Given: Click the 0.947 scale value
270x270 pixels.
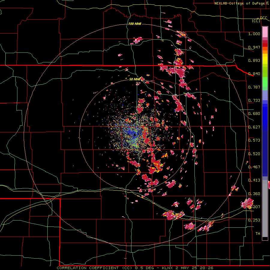Looking at the screenshot, I should click(254, 47).
